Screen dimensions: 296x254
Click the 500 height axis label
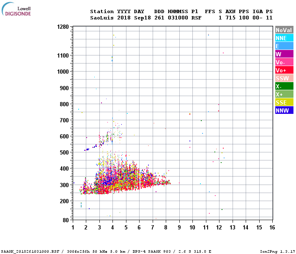click(64, 152)
